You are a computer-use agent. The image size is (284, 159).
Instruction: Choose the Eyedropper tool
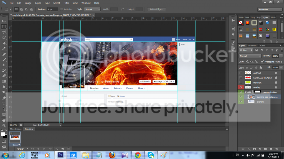[4, 48]
